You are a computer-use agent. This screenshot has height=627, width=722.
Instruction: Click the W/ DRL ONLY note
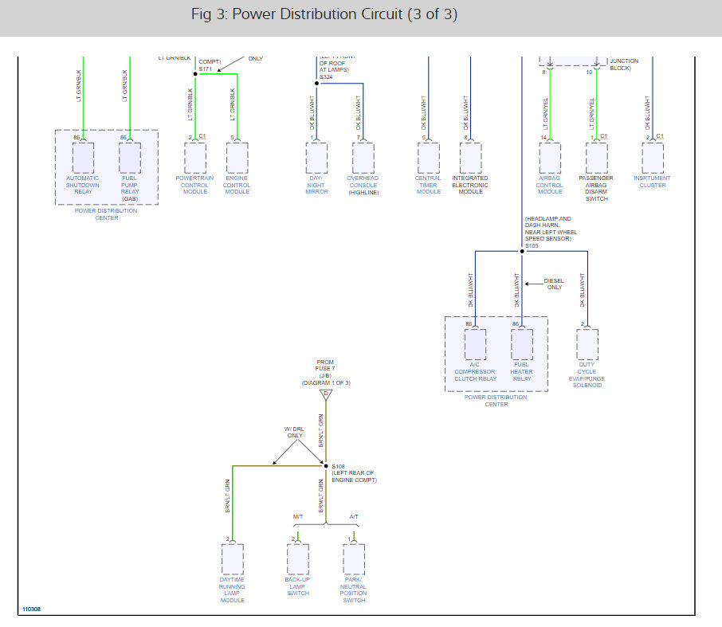(295, 433)
